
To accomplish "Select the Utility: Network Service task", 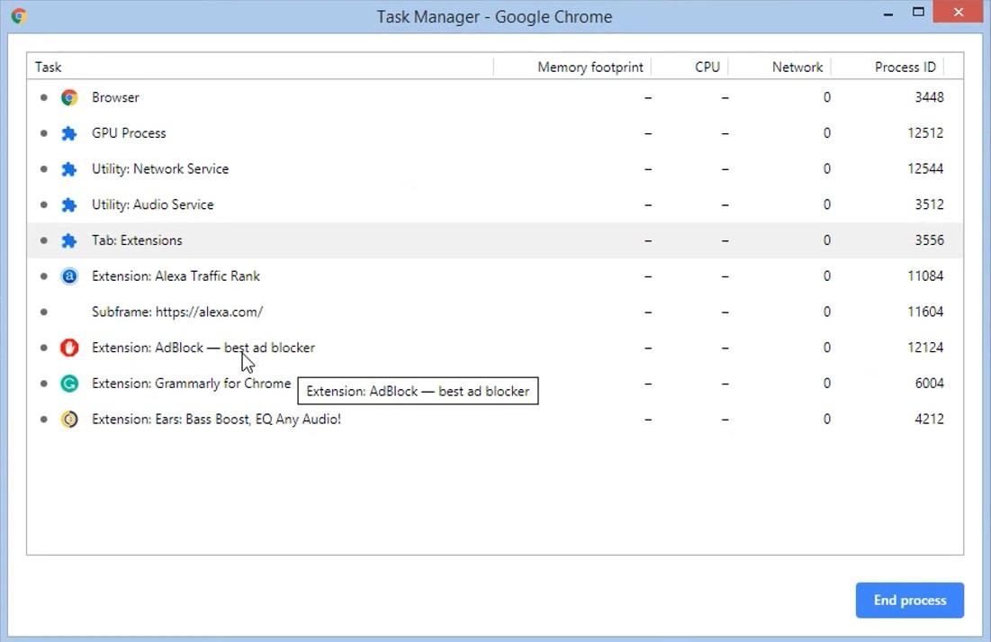I will 495,169.
